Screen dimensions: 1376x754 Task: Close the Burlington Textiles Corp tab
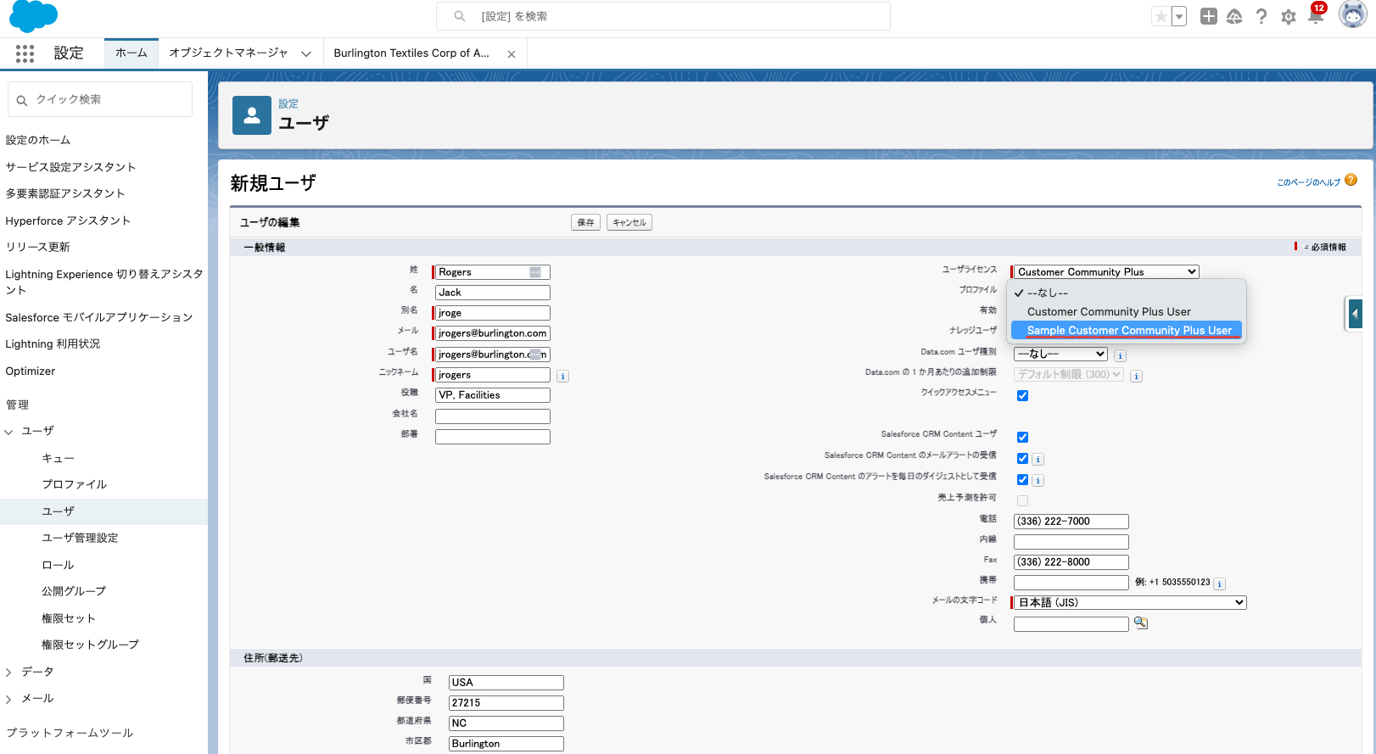tap(512, 54)
